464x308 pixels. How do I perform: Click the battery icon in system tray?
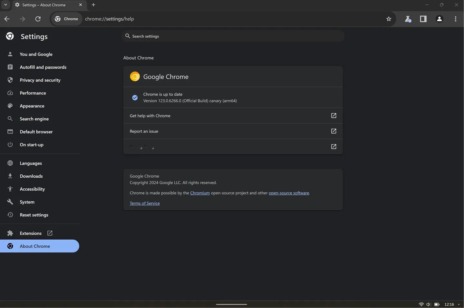coord(437,304)
